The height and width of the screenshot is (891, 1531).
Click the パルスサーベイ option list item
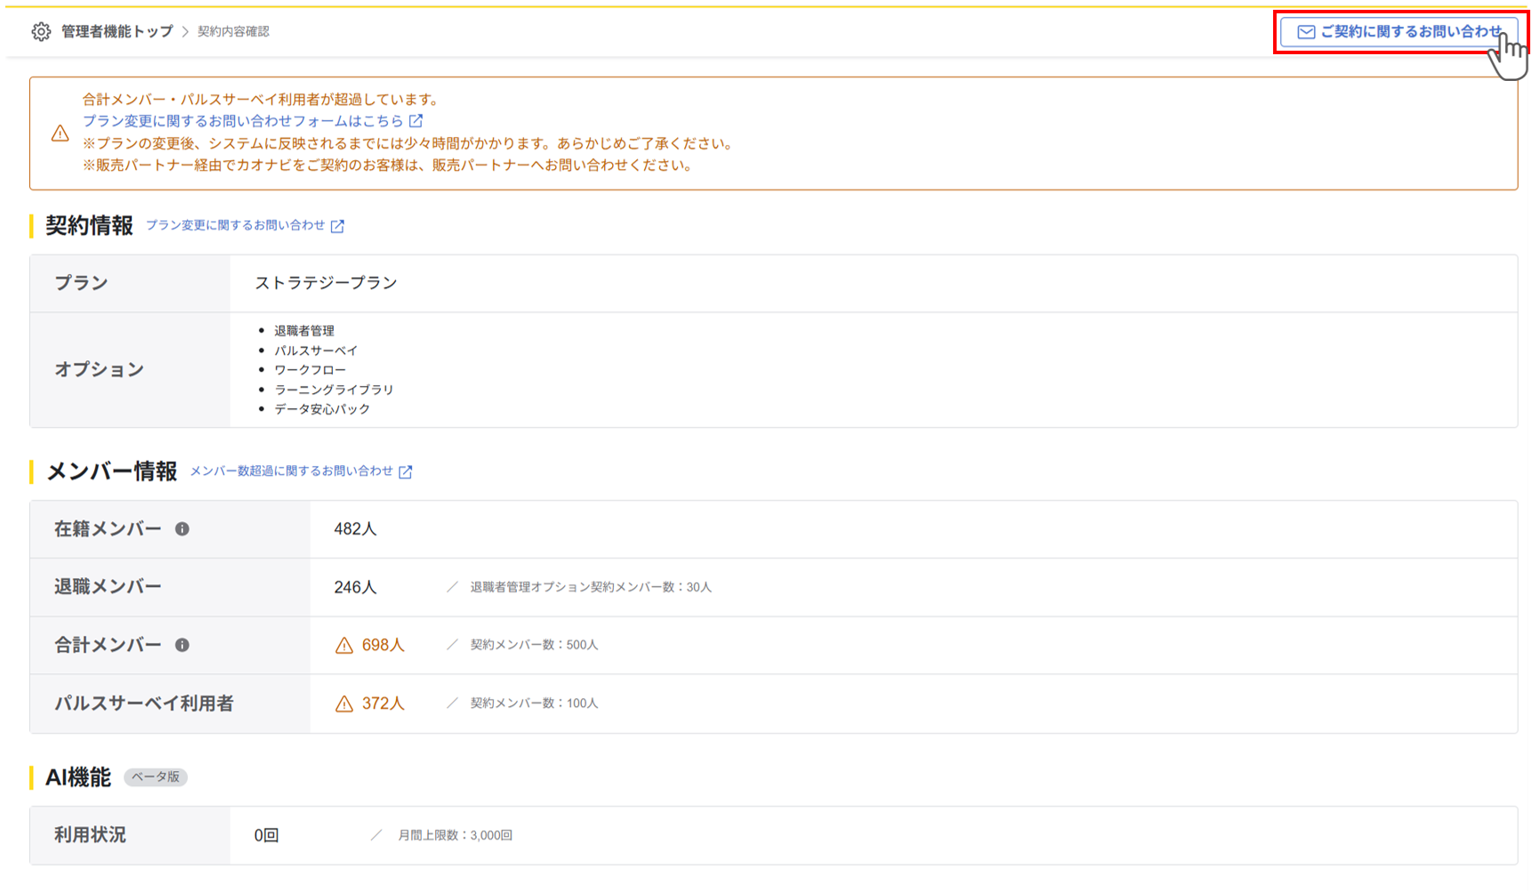click(x=318, y=349)
